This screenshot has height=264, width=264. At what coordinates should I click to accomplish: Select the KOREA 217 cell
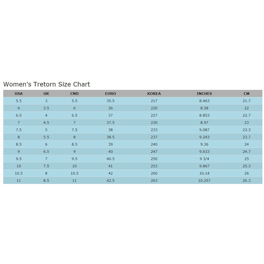pos(154,101)
